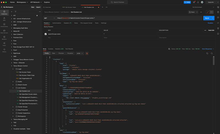Expand the Data Protection folder

coord(13,110)
